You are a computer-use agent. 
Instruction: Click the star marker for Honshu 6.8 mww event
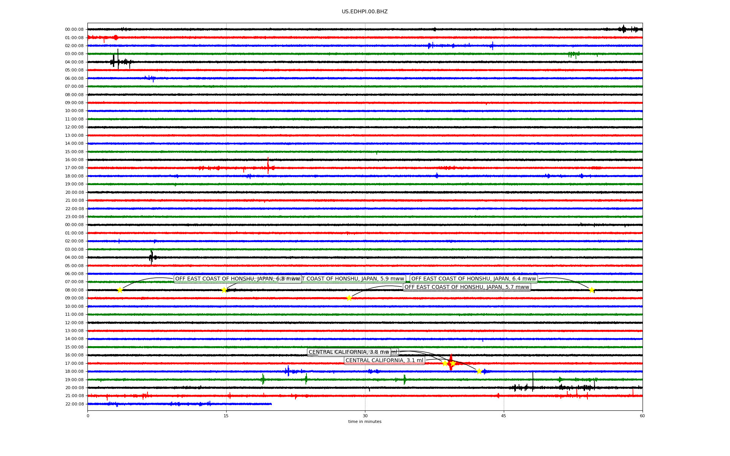(x=120, y=290)
